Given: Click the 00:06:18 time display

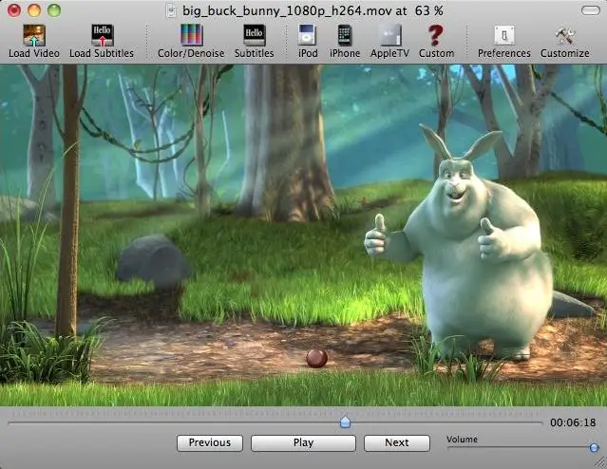Looking at the screenshot, I should pyautogui.click(x=573, y=422).
